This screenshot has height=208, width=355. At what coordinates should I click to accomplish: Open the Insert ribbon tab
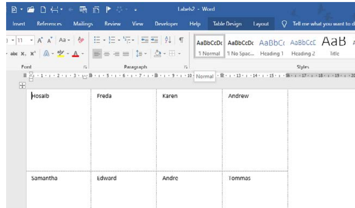pyautogui.click(x=19, y=24)
